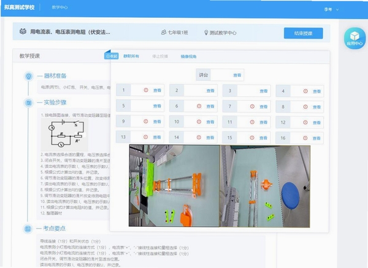Click the left camera feed thumbnail

tap(174, 186)
